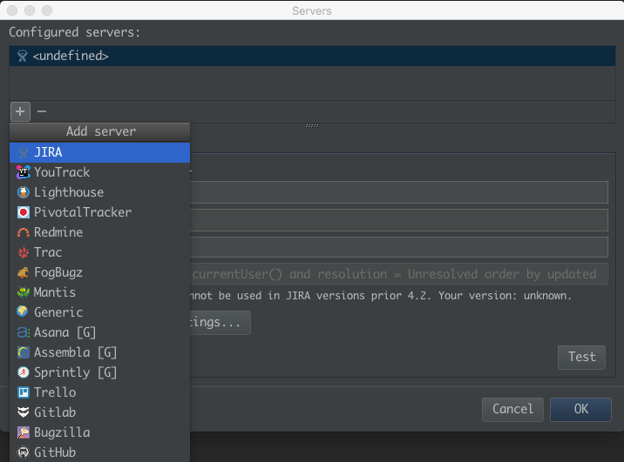Click the GitHub octocat icon
The width and height of the screenshot is (624, 462).
coord(23,452)
